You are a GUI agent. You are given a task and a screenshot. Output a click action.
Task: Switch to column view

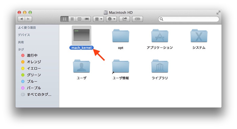[x=79, y=19]
